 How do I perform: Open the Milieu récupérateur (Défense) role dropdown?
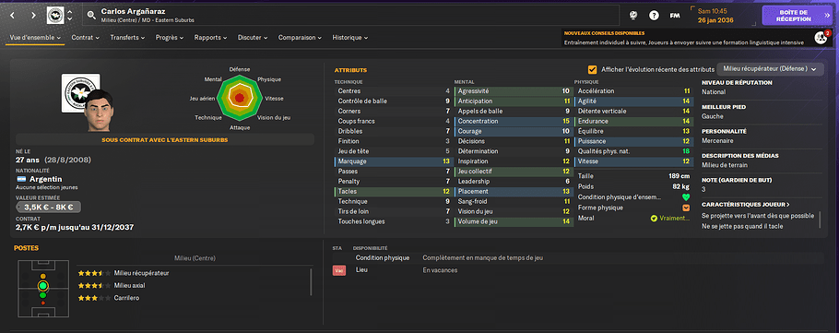[770, 69]
